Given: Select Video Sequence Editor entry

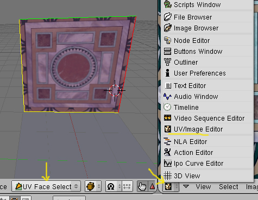Looking at the screenshot, I should pos(207,118).
